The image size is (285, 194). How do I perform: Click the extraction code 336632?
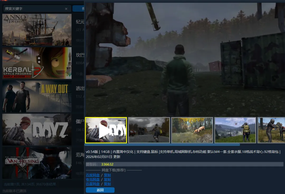click(x=107, y=164)
